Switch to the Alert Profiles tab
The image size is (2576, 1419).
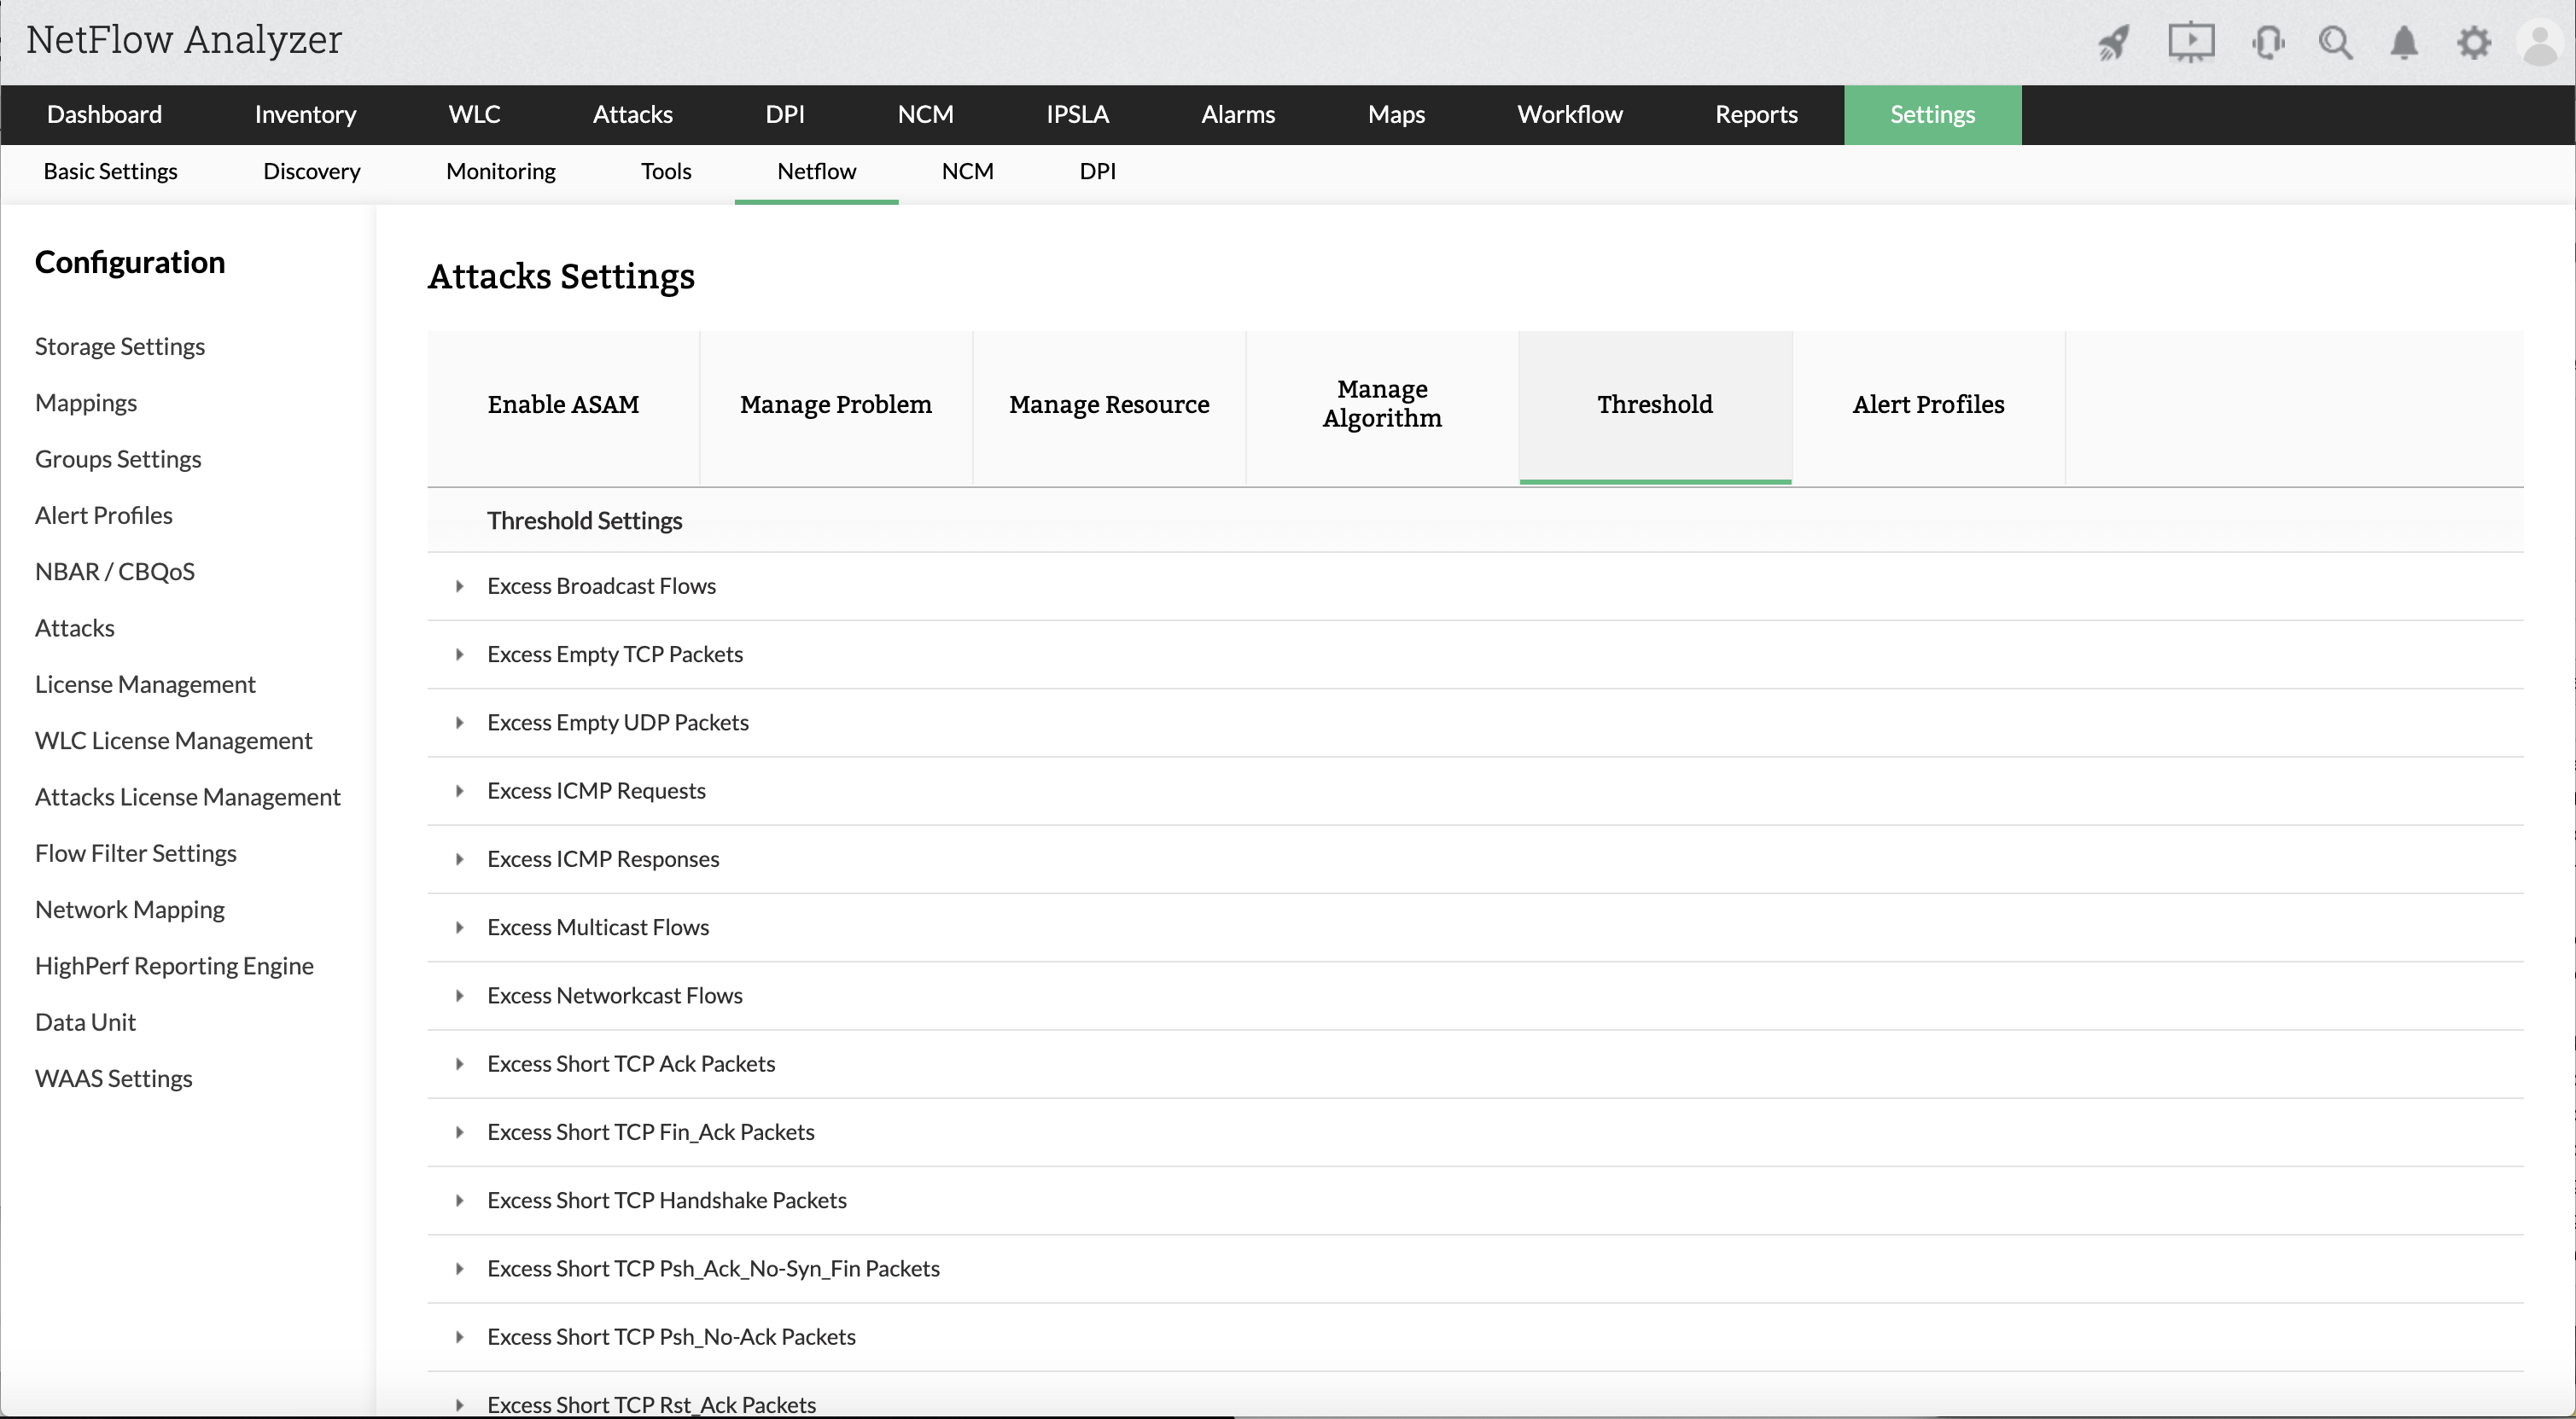(1928, 405)
